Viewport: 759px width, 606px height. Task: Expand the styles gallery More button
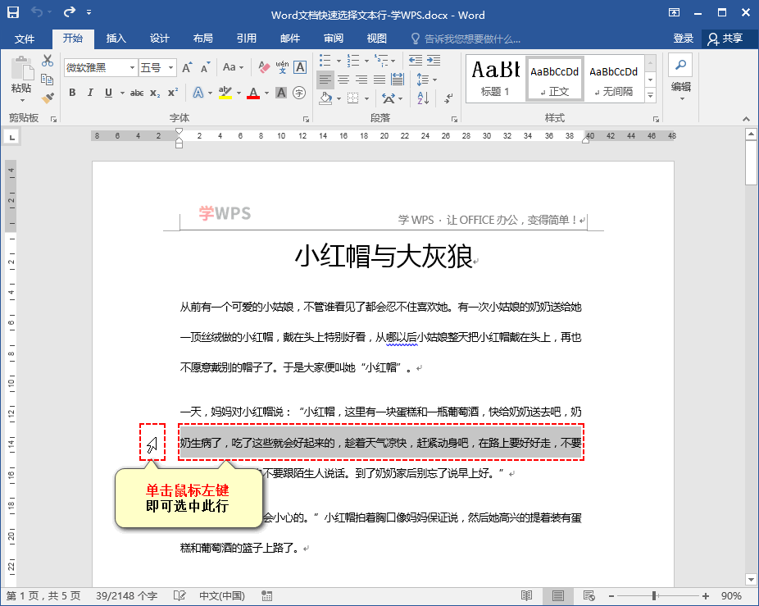coord(651,95)
